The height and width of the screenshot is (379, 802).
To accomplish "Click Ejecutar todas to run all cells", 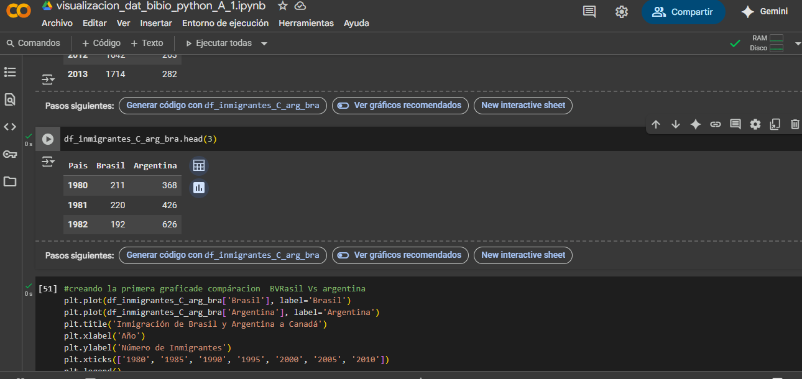I will (x=219, y=43).
